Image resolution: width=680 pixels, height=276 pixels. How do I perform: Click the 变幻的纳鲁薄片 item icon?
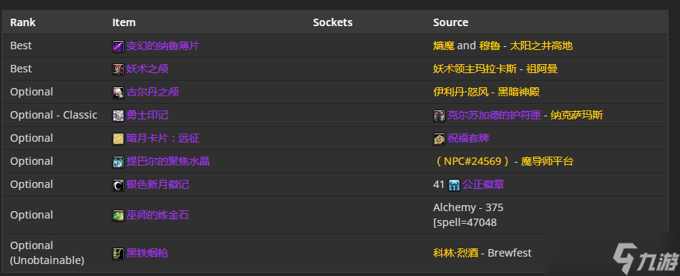118,46
